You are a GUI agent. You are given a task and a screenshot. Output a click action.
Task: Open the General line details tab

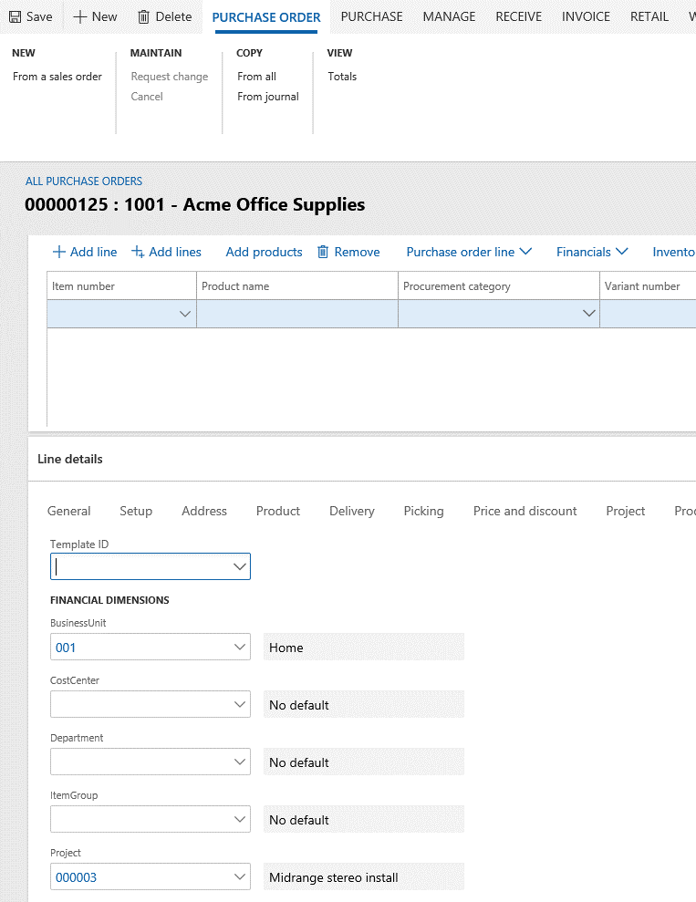tap(69, 511)
